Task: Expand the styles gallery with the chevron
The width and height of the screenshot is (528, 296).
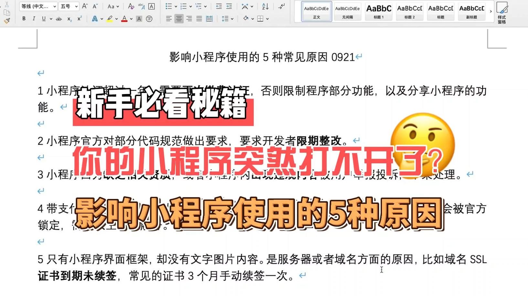Action: (x=491, y=11)
